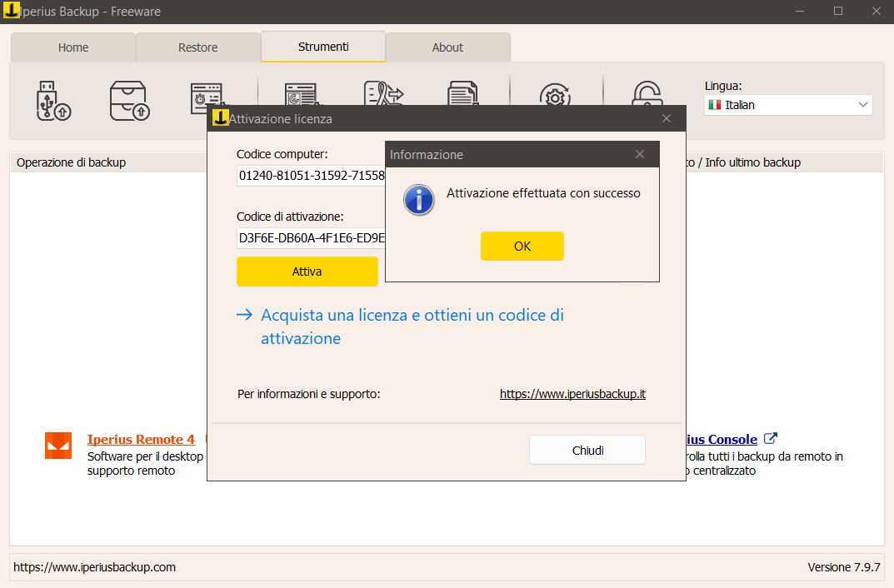The height and width of the screenshot is (588, 894).
Task: Open https://www.iperiusbackup.it support link
Action: [572, 394]
